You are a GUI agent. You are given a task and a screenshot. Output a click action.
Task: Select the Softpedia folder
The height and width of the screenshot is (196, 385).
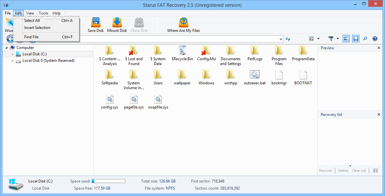coord(110,77)
